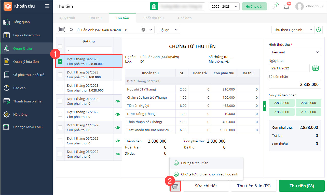Open the date picker calendar icon
This screenshot has width=328, height=195.
click(316, 68)
